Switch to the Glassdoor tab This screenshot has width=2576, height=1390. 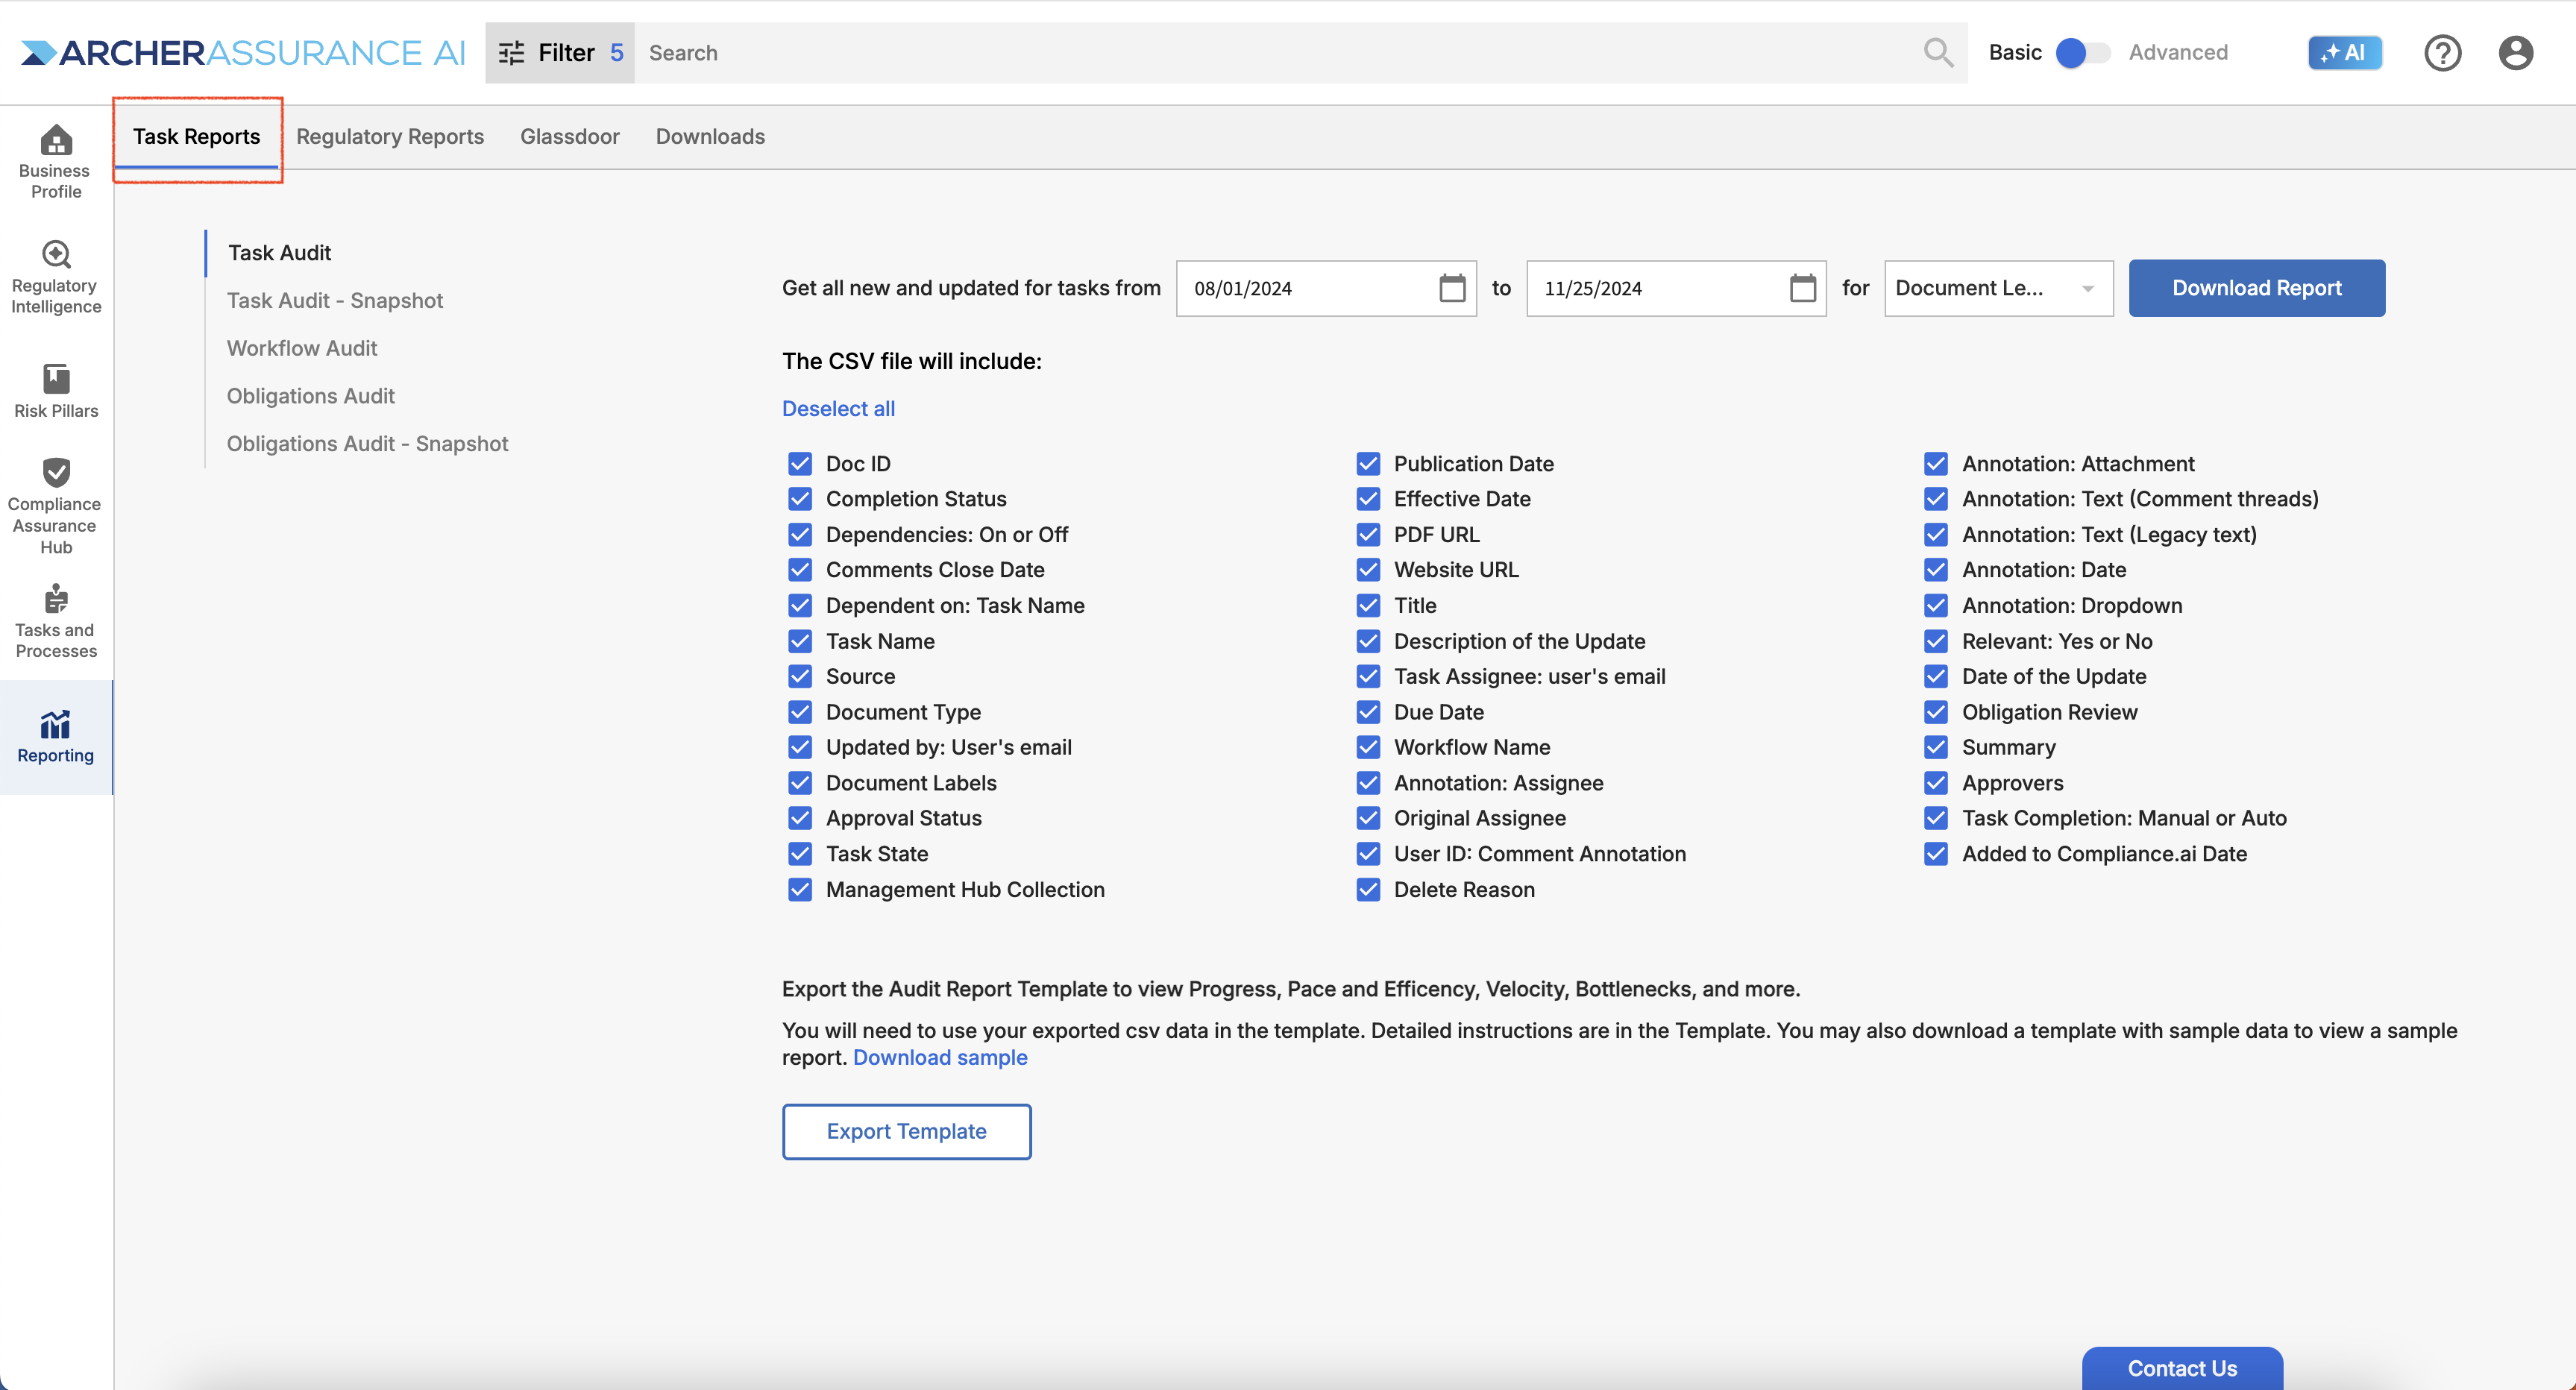[570, 137]
